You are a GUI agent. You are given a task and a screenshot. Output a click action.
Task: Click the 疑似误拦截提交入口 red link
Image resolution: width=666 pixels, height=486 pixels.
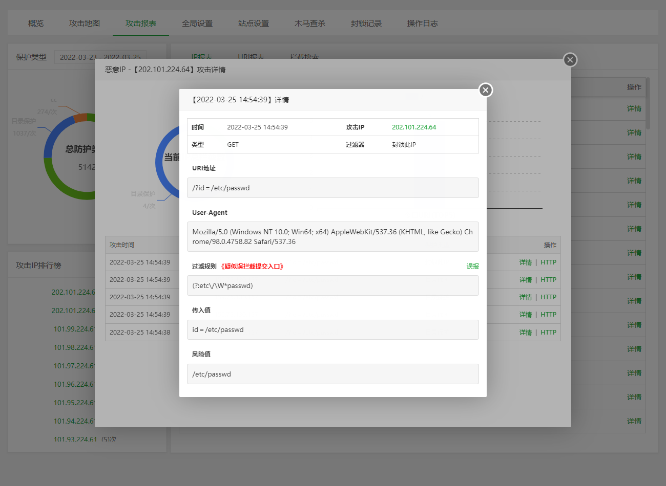[x=252, y=267]
